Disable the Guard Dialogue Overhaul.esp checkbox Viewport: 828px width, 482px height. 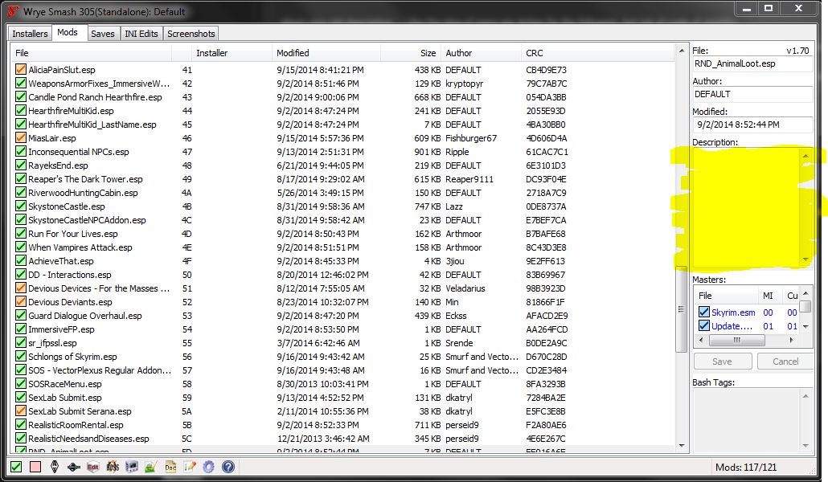21,315
